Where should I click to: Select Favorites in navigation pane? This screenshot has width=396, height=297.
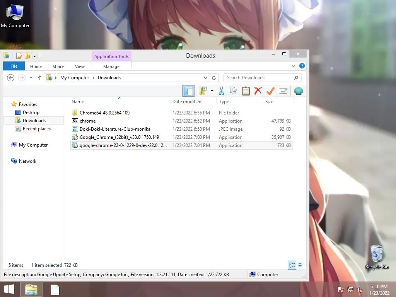[28, 104]
